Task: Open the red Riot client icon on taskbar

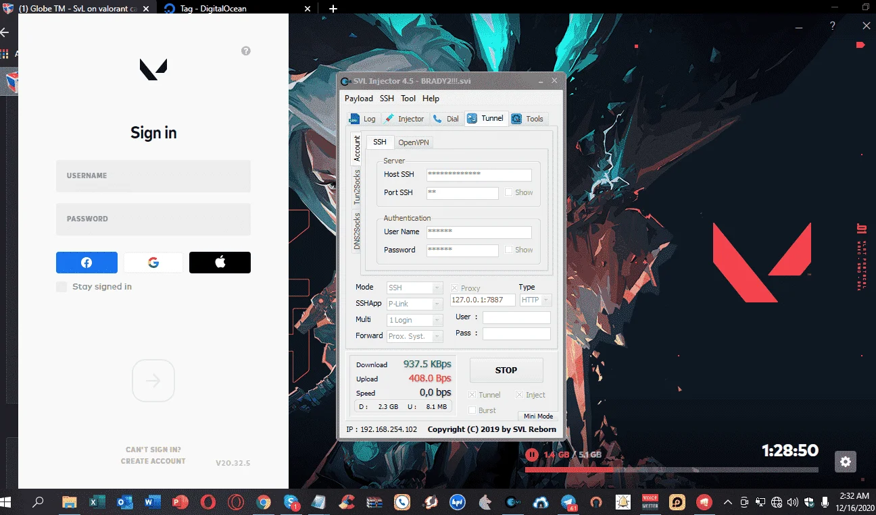Action: pos(705,502)
